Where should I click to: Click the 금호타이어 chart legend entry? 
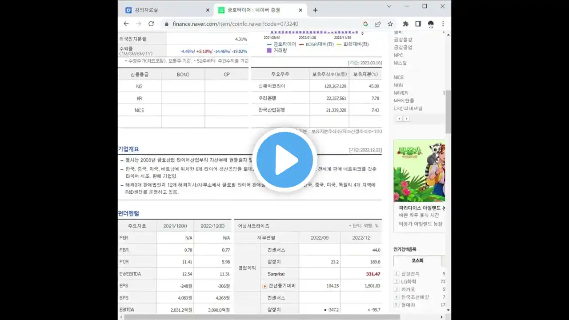pos(281,44)
